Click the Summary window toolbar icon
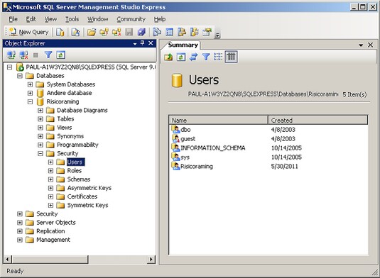 click(169, 32)
